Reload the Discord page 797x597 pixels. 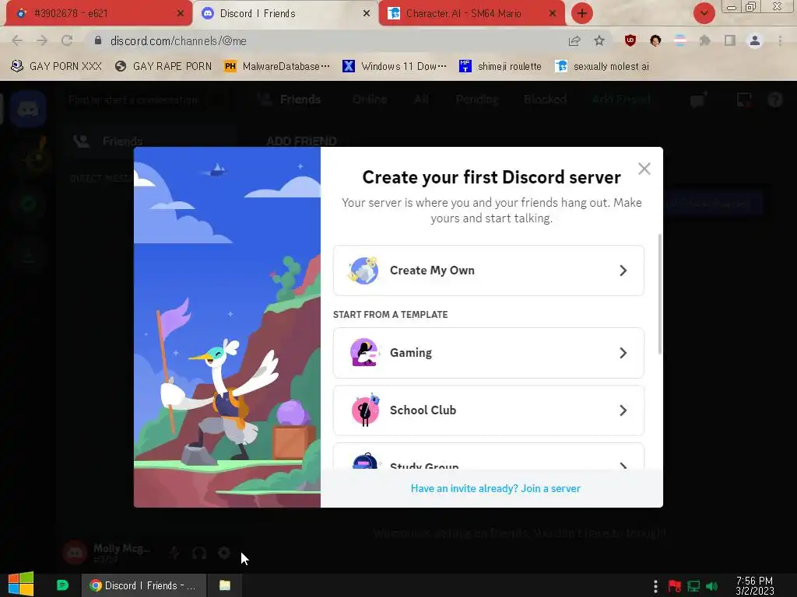(x=67, y=40)
